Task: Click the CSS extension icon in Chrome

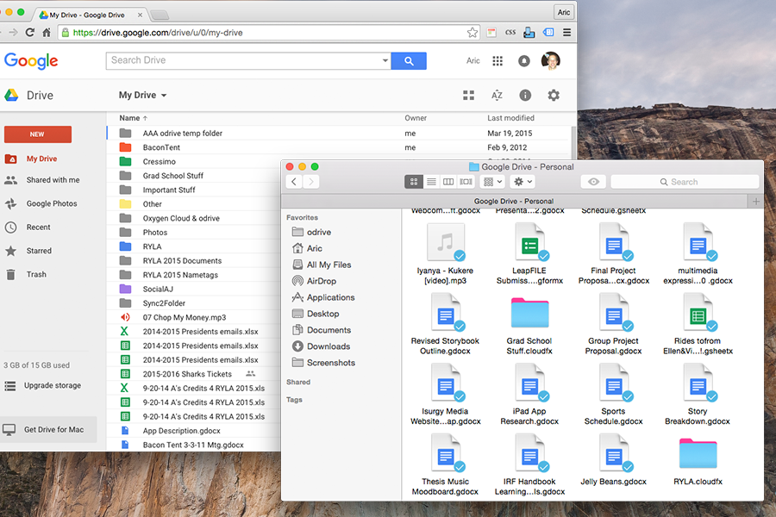Action: pos(510,33)
